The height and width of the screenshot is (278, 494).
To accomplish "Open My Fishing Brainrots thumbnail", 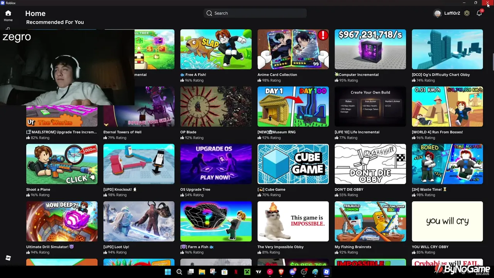I will click(x=370, y=221).
